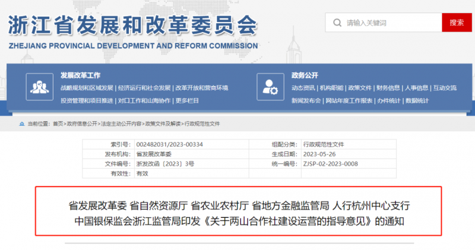Click 行政规范性文件 in the 组配分类 row
This screenshot has height=250, width=475.
pyautogui.click(x=324, y=144)
